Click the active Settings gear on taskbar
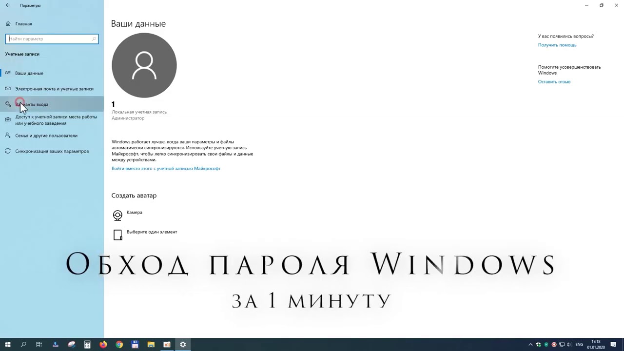This screenshot has width=624, height=351. click(183, 345)
